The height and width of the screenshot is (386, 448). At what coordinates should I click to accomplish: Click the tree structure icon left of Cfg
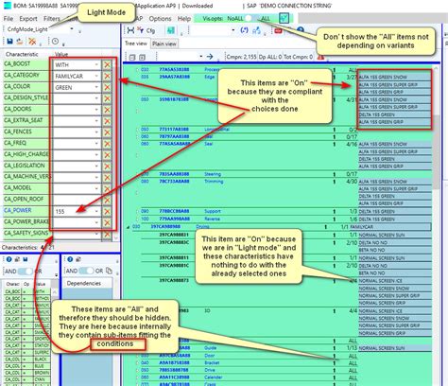pos(130,30)
